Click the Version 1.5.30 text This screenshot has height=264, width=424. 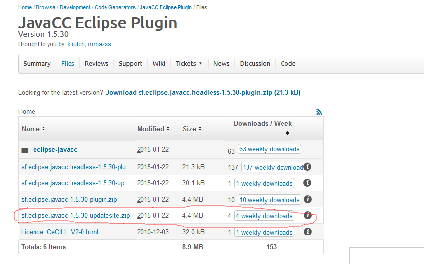pyautogui.click(x=43, y=34)
